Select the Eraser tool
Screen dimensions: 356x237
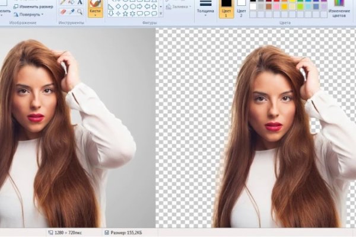click(x=63, y=12)
